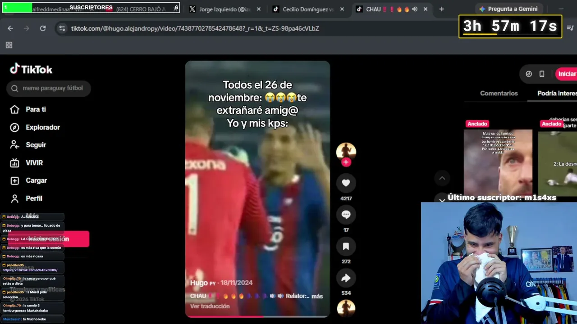Open the media control icon in browser toolbar
577x324 pixels.
pyautogui.click(x=570, y=28)
